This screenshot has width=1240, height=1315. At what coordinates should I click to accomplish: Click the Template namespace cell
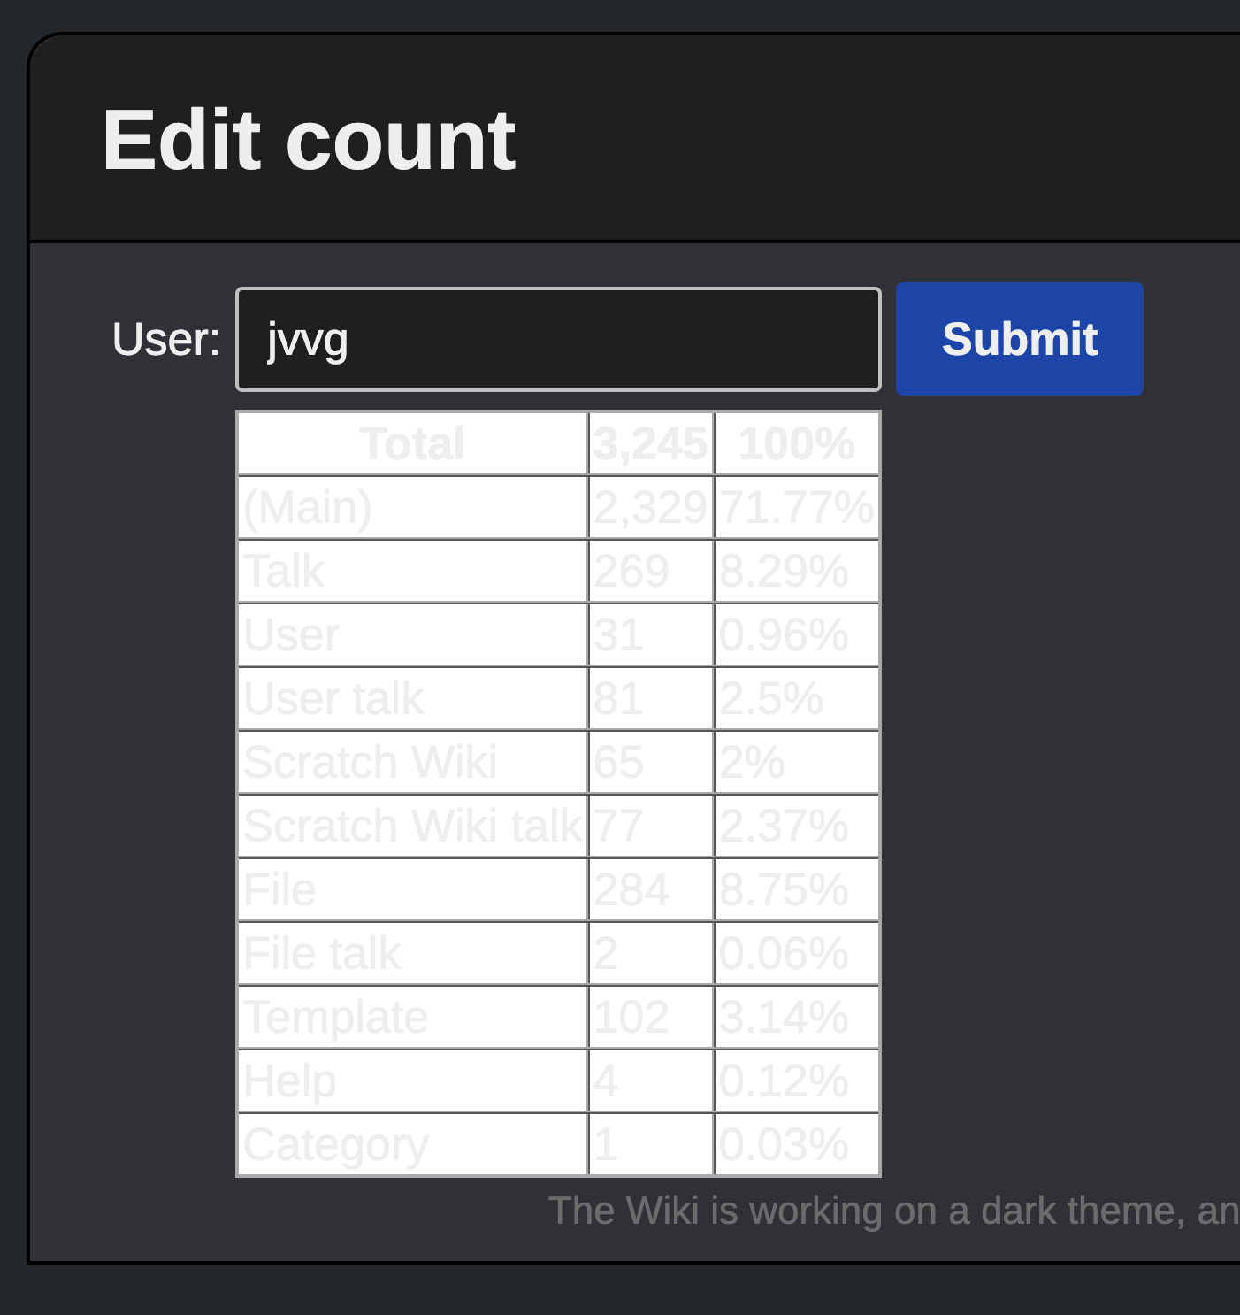pyautogui.click(x=413, y=1017)
